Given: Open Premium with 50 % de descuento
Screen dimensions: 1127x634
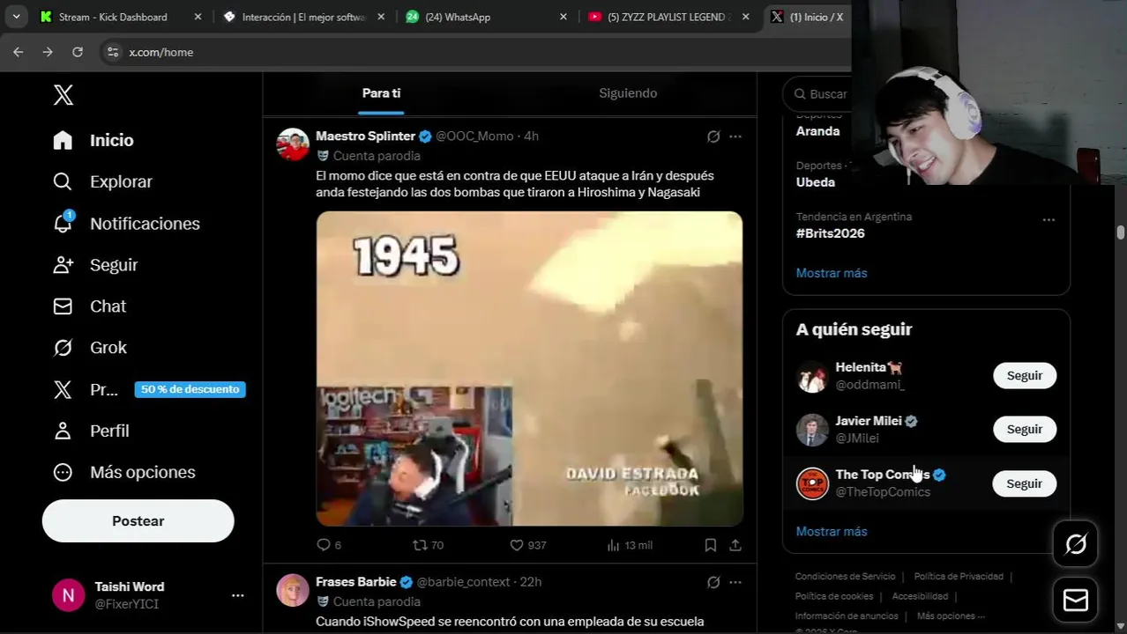Looking at the screenshot, I should [148, 389].
